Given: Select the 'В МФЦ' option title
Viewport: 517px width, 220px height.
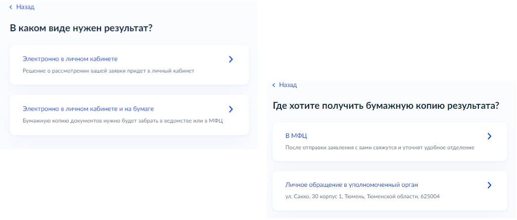Looking at the screenshot, I should [x=293, y=135].
